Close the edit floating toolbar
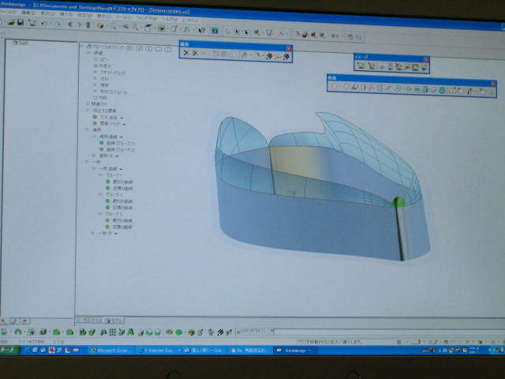505x379 pixels. tap(289, 48)
